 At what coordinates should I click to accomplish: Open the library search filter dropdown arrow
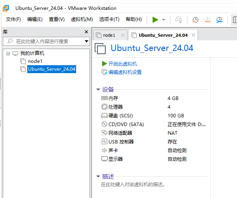(x=86, y=41)
